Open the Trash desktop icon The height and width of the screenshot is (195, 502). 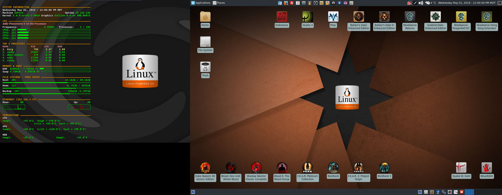(x=205, y=70)
